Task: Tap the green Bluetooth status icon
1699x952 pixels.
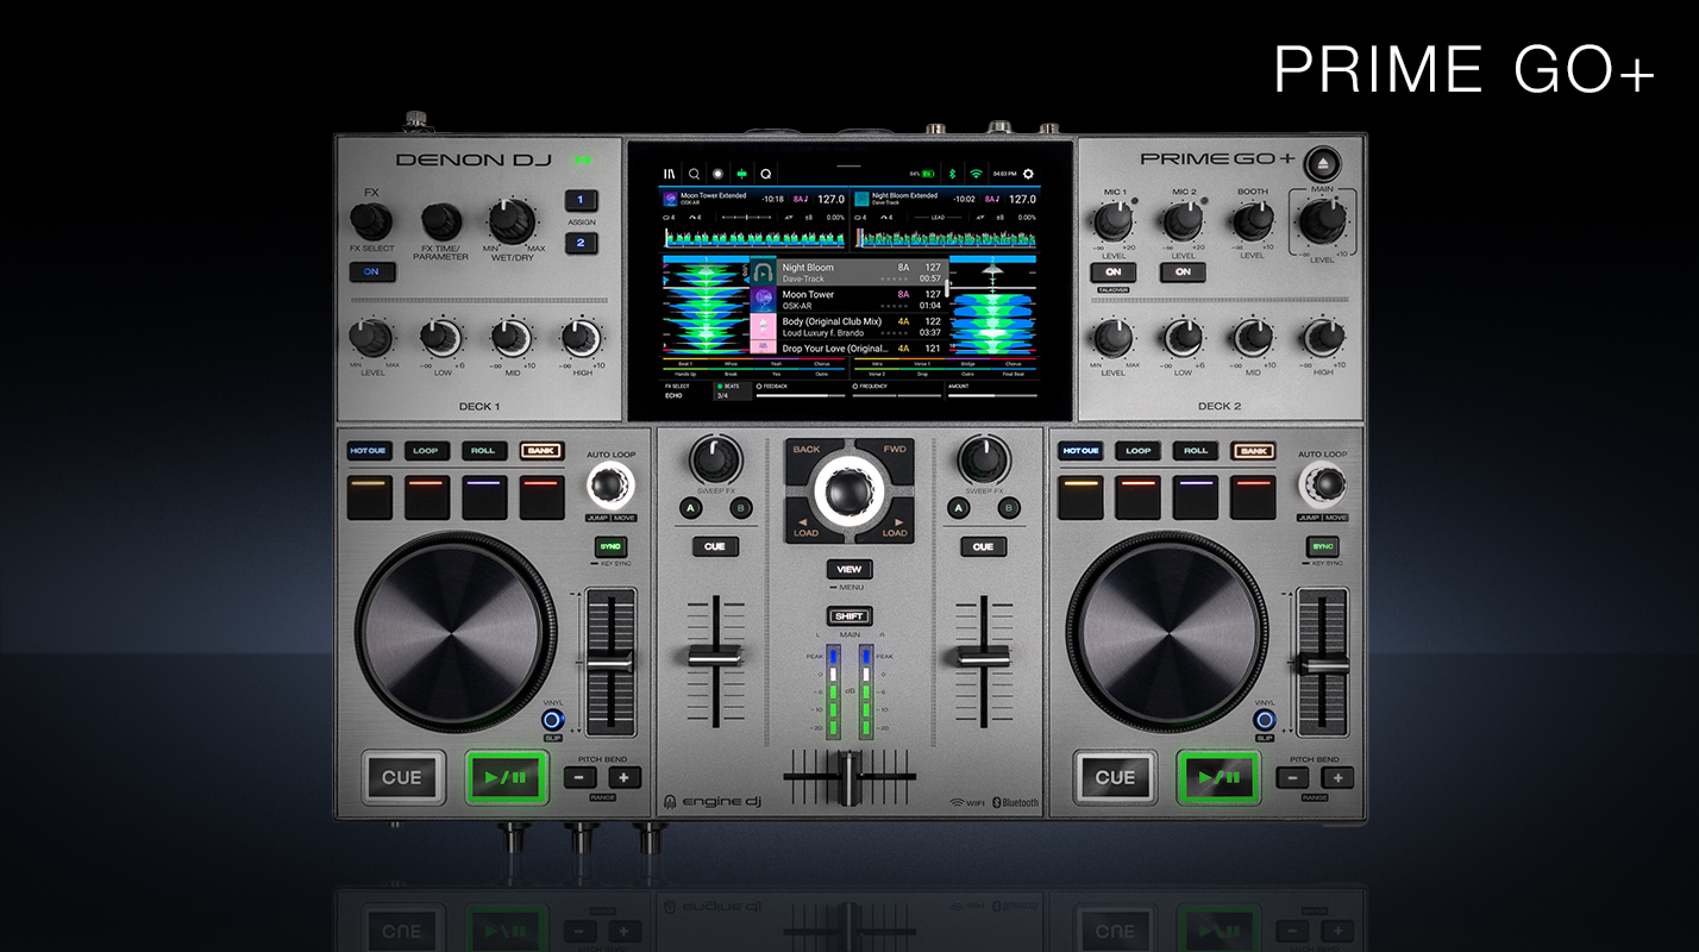Action: click(952, 174)
